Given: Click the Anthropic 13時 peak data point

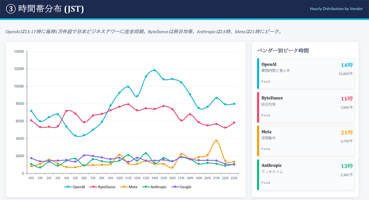Looking at the screenshot, I should tap(146, 153).
